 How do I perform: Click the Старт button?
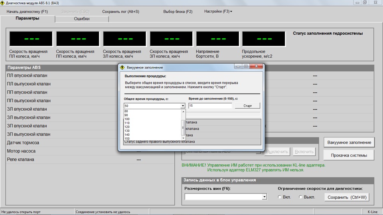pos(247,106)
